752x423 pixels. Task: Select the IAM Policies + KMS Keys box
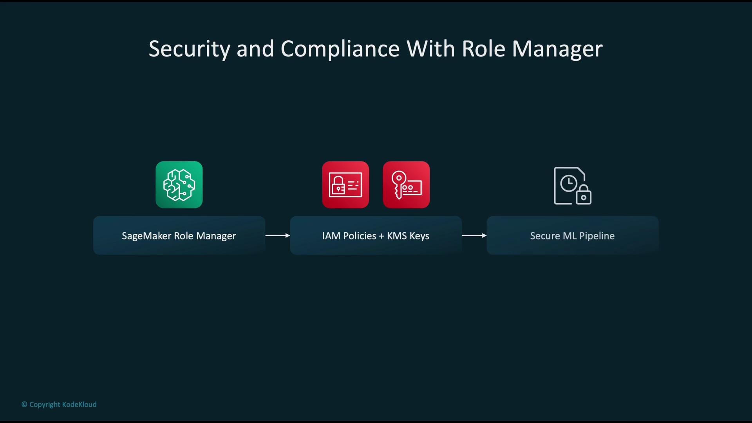click(376, 235)
